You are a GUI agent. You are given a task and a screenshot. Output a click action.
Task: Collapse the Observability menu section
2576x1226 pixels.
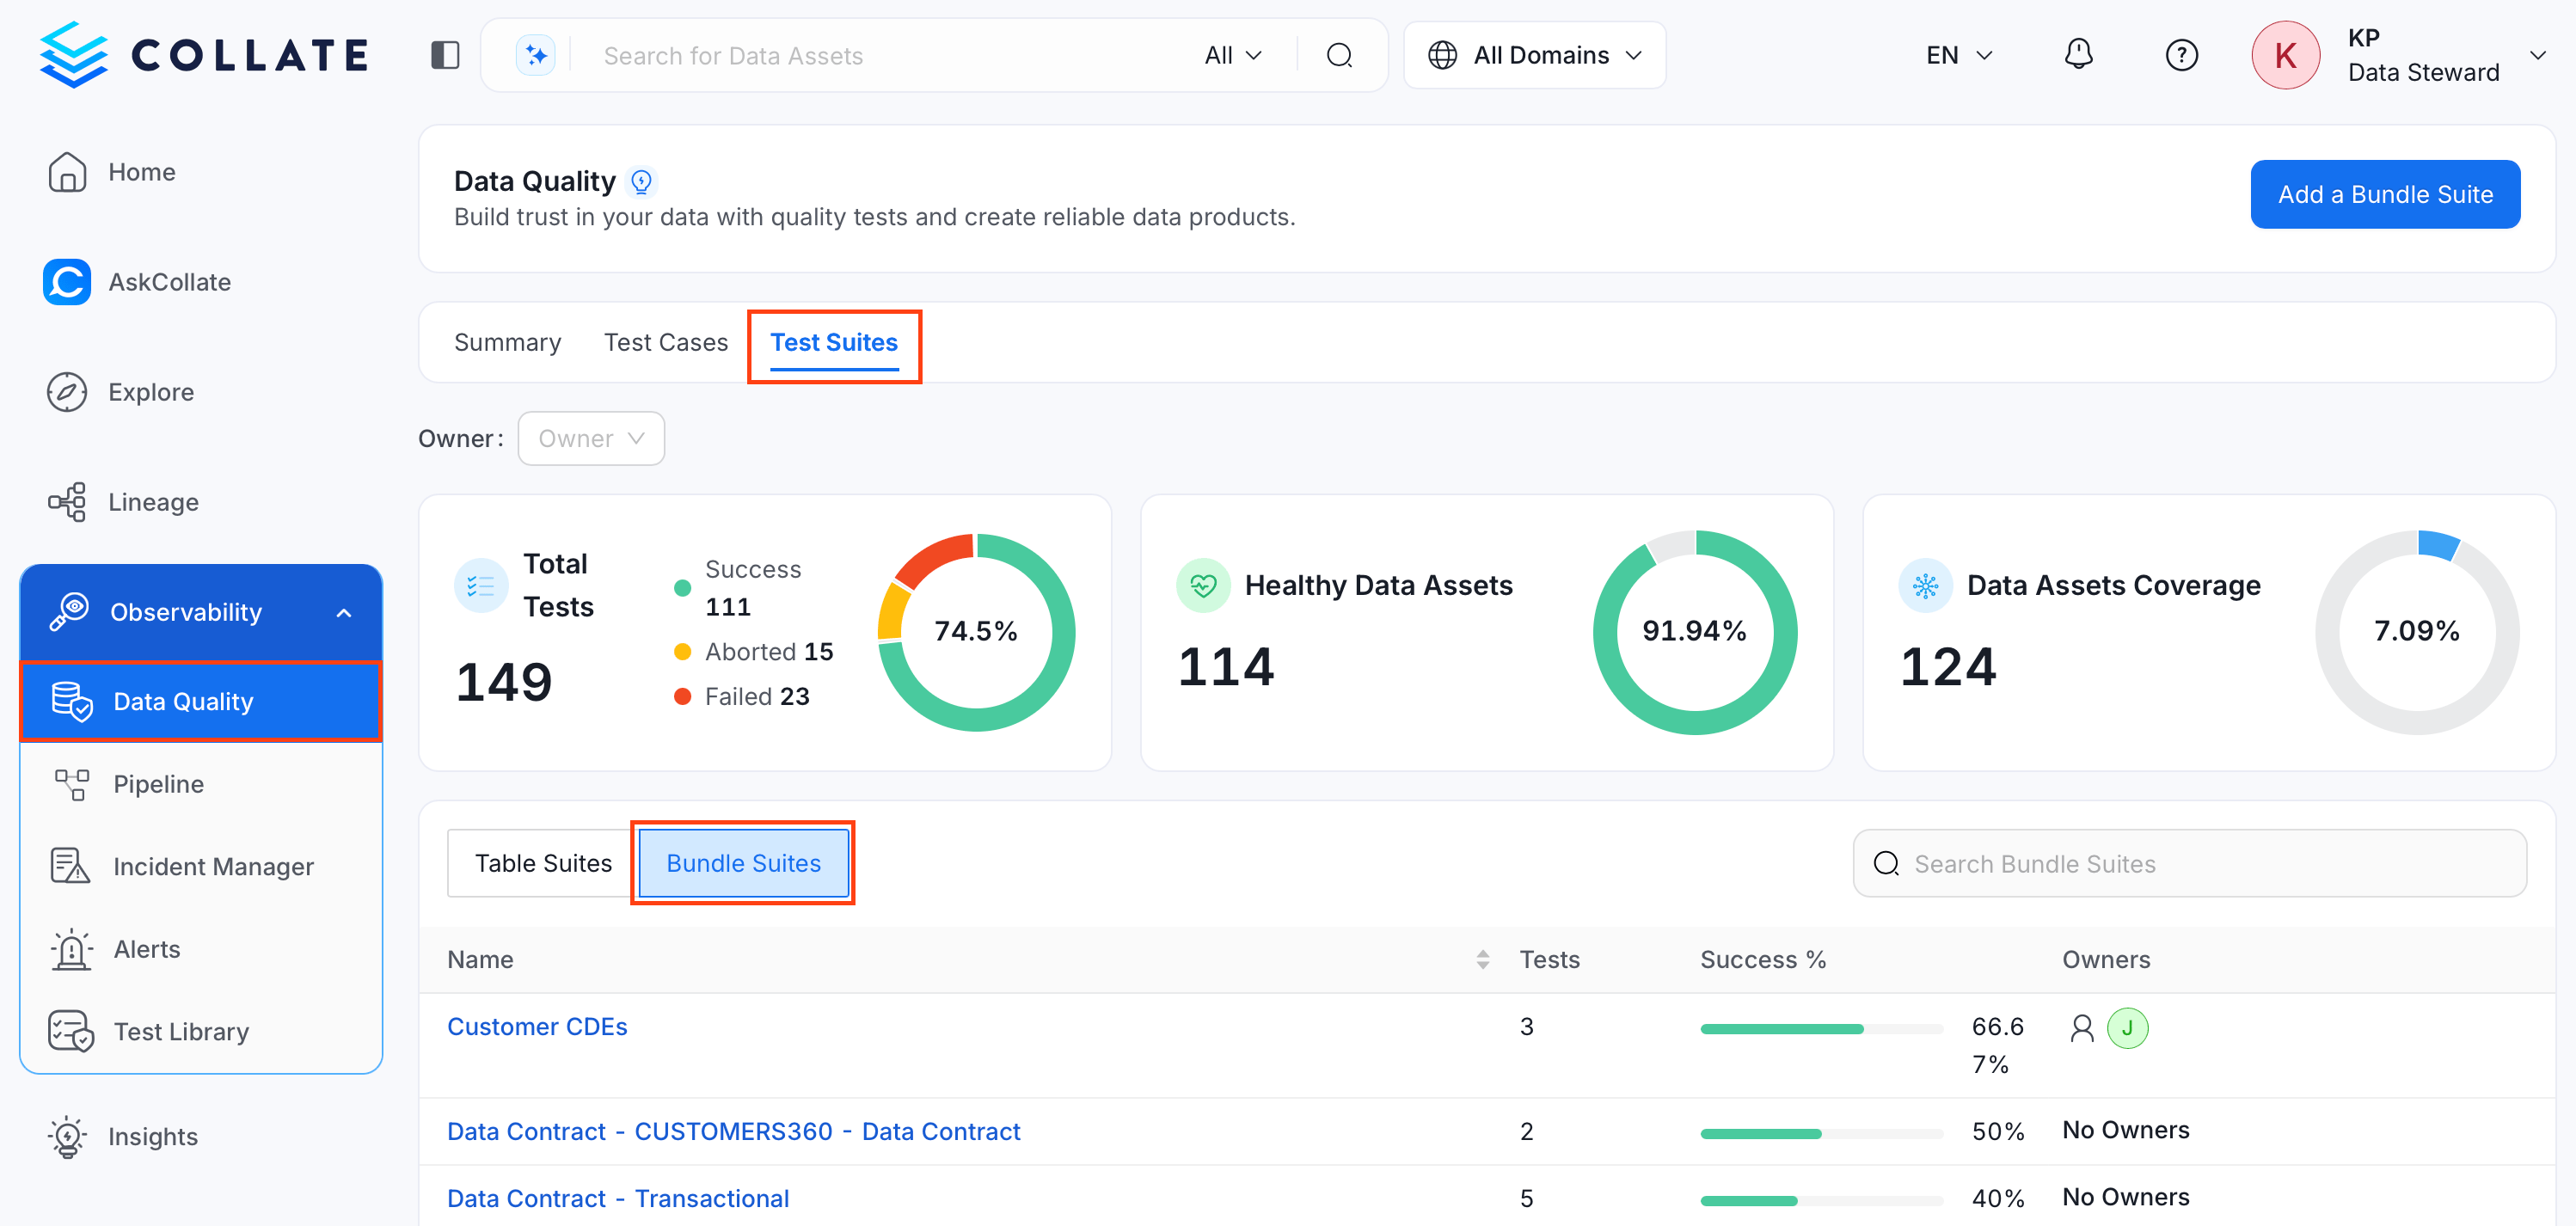point(344,613)
